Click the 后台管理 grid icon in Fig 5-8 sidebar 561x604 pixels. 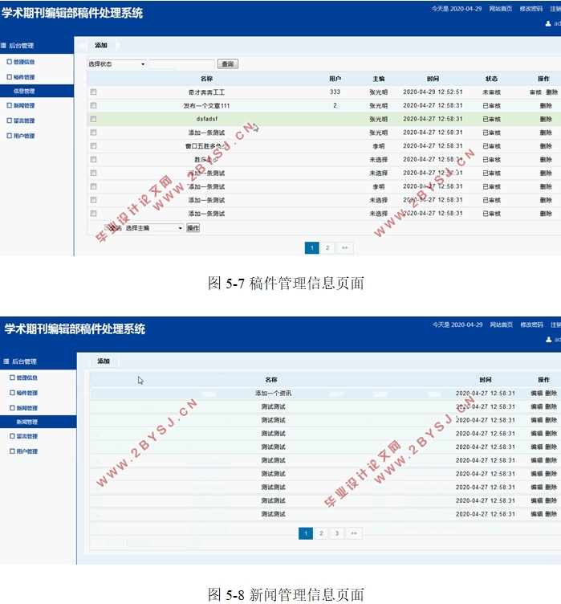click(6, 361)
